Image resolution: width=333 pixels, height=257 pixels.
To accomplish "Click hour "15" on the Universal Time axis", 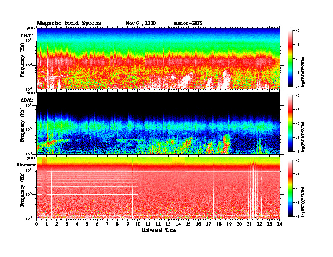I will pos(188,224).
